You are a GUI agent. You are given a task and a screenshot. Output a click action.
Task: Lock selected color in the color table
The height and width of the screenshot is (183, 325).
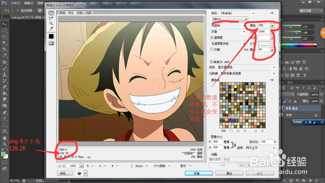click(x=245, y=131)
